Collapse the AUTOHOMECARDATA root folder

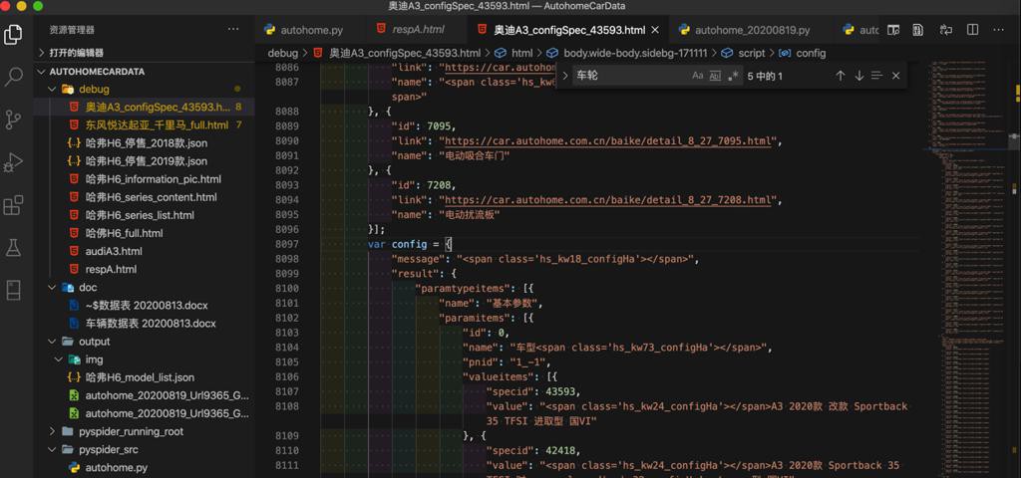click(x=42, y=72)
